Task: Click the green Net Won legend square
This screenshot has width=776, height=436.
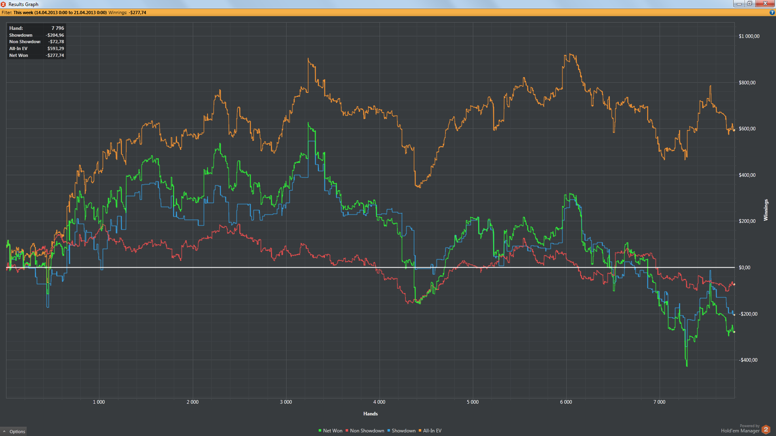Action: click(320, 431)
